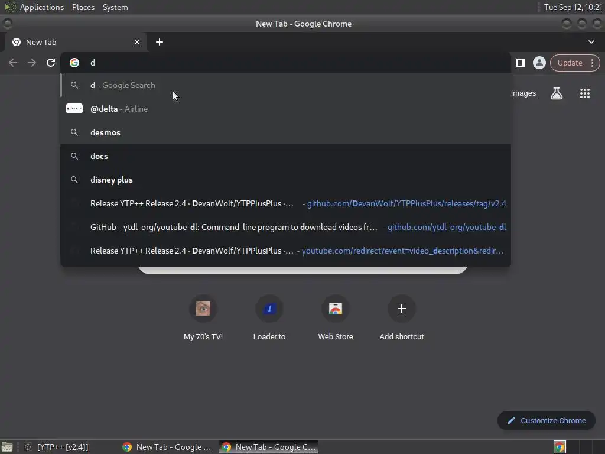Pick the docs search suggestion
Viewport: 605px width, 454px height.
285,156
